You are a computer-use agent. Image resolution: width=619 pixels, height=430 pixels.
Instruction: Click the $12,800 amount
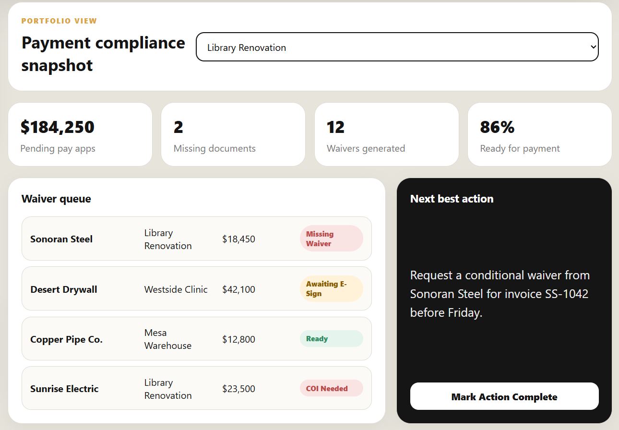coord(238,339)
